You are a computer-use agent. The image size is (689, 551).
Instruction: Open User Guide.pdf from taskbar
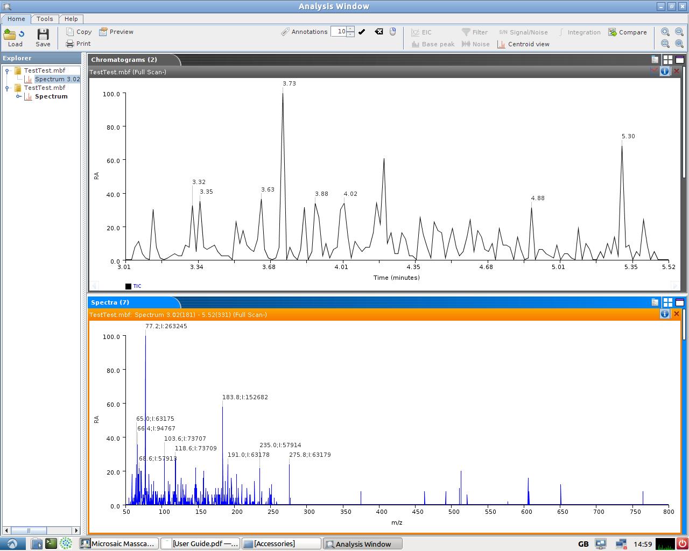click(x=200, y=544)
